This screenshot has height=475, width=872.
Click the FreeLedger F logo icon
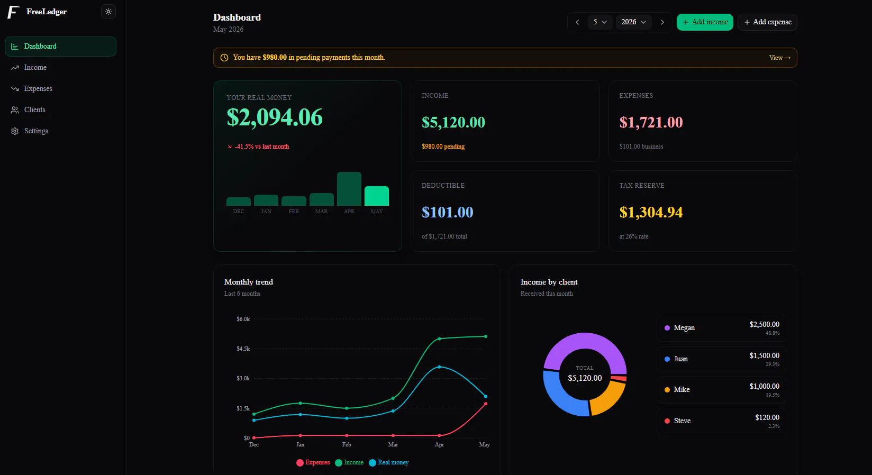coord(13,12)
